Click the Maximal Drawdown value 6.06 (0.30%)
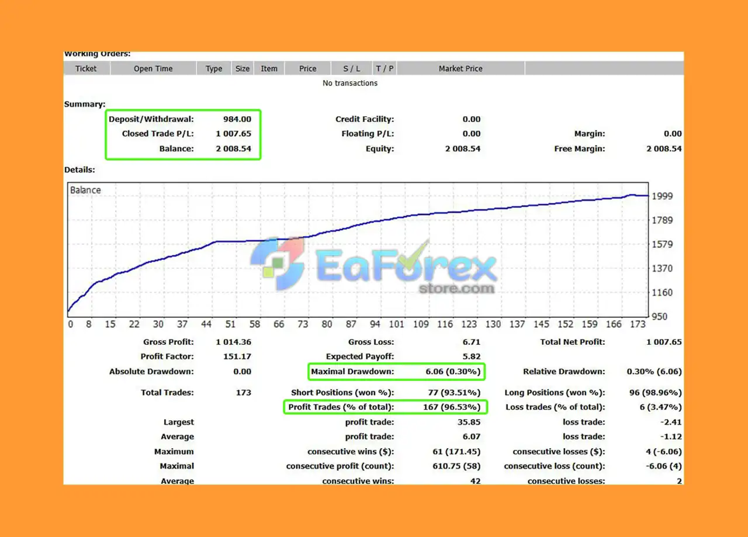The image size is (748, 537). tap(453, 372)
